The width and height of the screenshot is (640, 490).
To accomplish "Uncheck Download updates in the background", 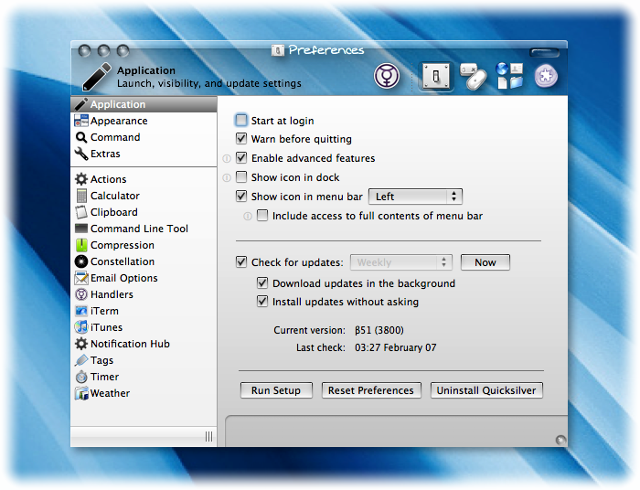I will (262, 282).
